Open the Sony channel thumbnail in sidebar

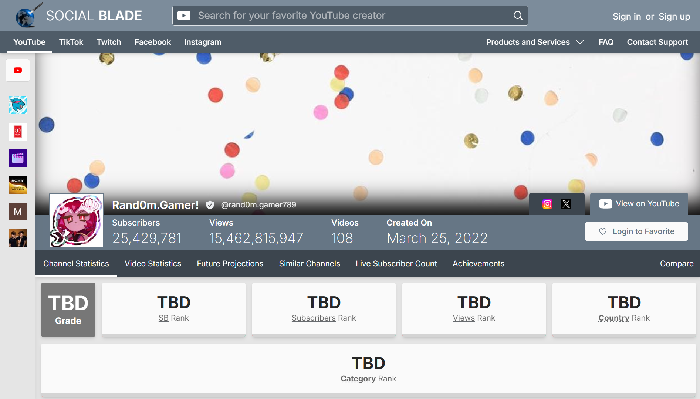click(18, 185)
